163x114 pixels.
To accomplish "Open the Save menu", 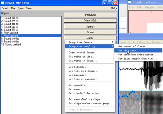I will click(x=29, y=8).
